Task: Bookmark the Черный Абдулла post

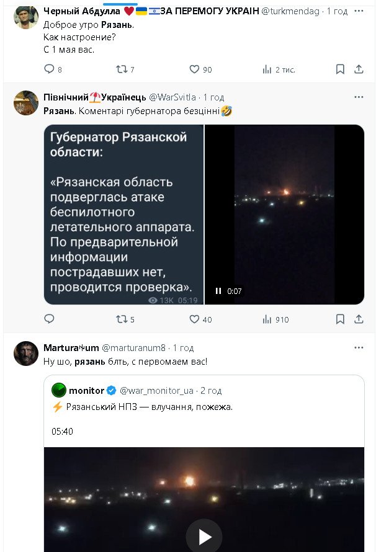Action: point(340,69)
